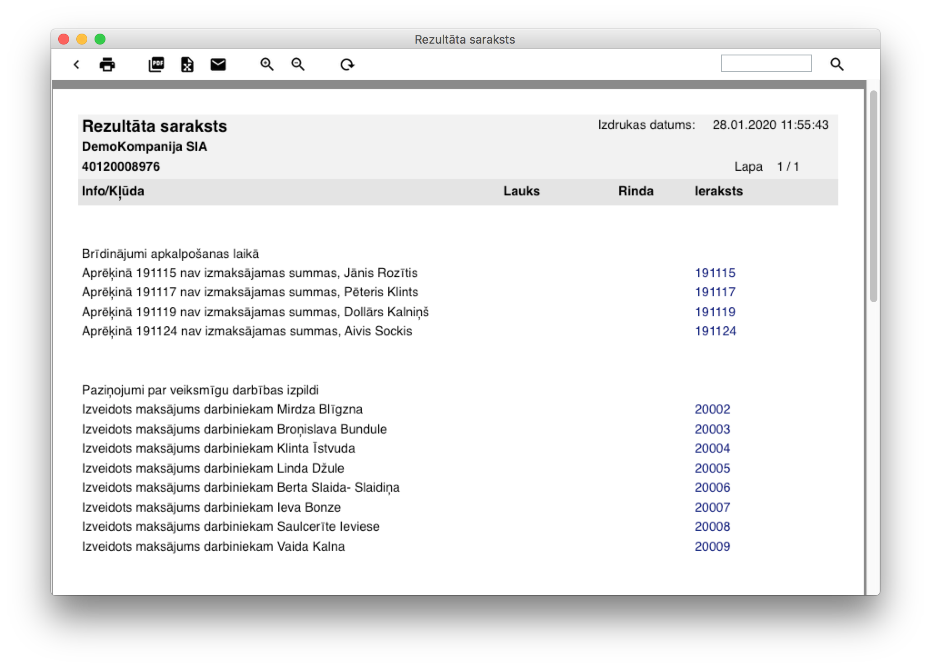
Task: Send the report by email
Action: 218,65
